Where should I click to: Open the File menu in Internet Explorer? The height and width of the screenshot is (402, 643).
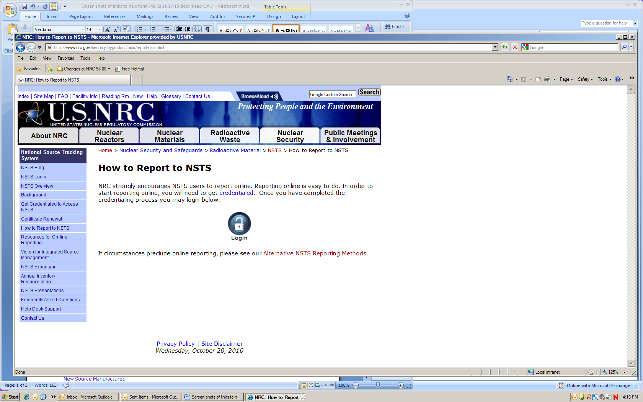[21, 58]
